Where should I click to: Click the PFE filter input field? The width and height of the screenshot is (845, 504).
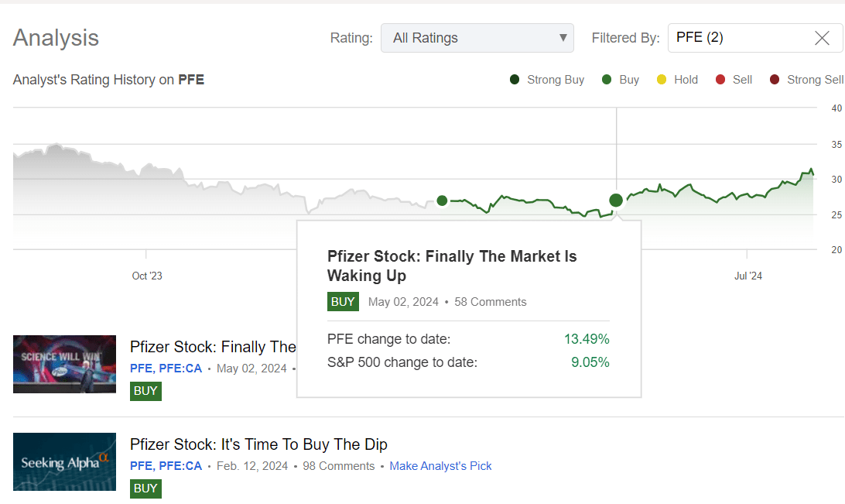pyautogui.click(x=735, y=38)
